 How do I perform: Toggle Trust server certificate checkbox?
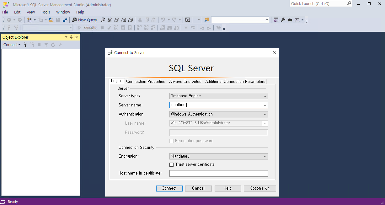[171, 165]
